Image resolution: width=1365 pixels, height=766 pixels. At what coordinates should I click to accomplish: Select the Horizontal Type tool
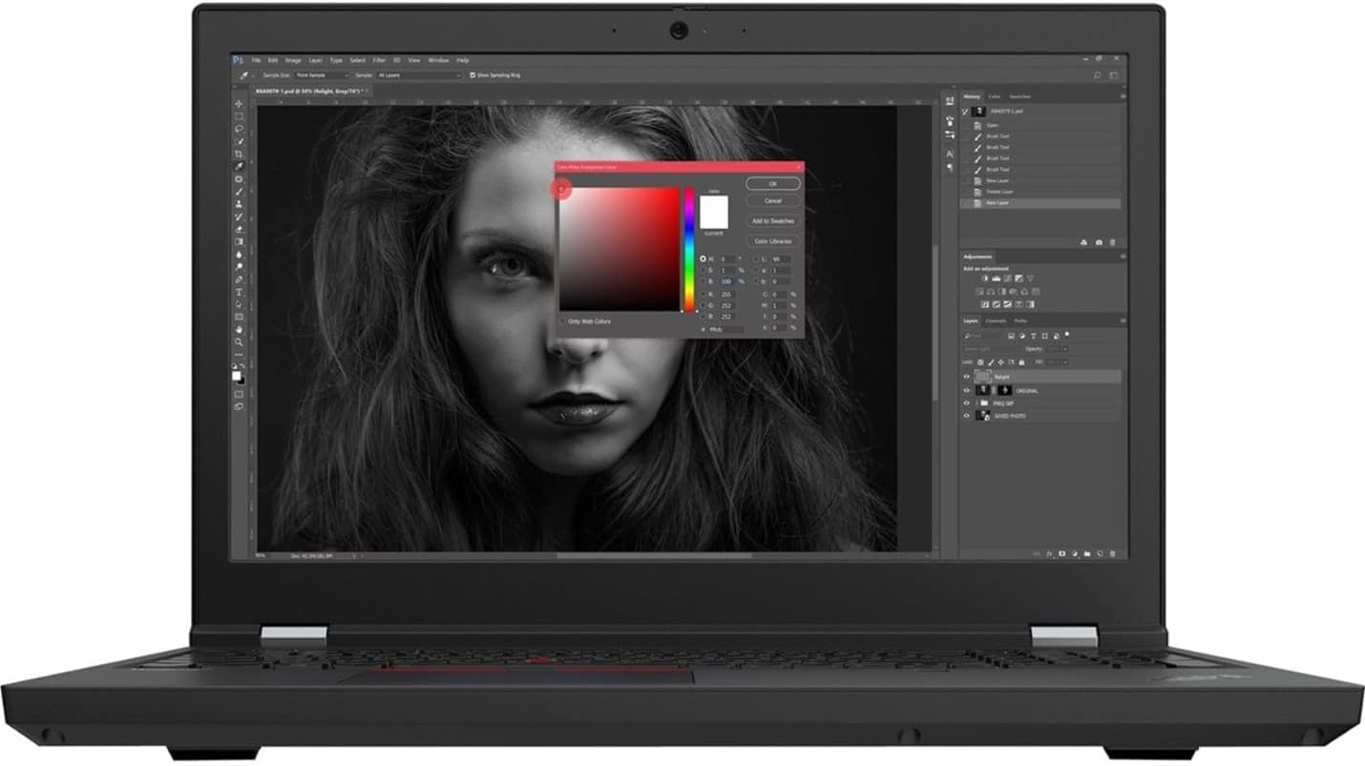tap(239, 292)
